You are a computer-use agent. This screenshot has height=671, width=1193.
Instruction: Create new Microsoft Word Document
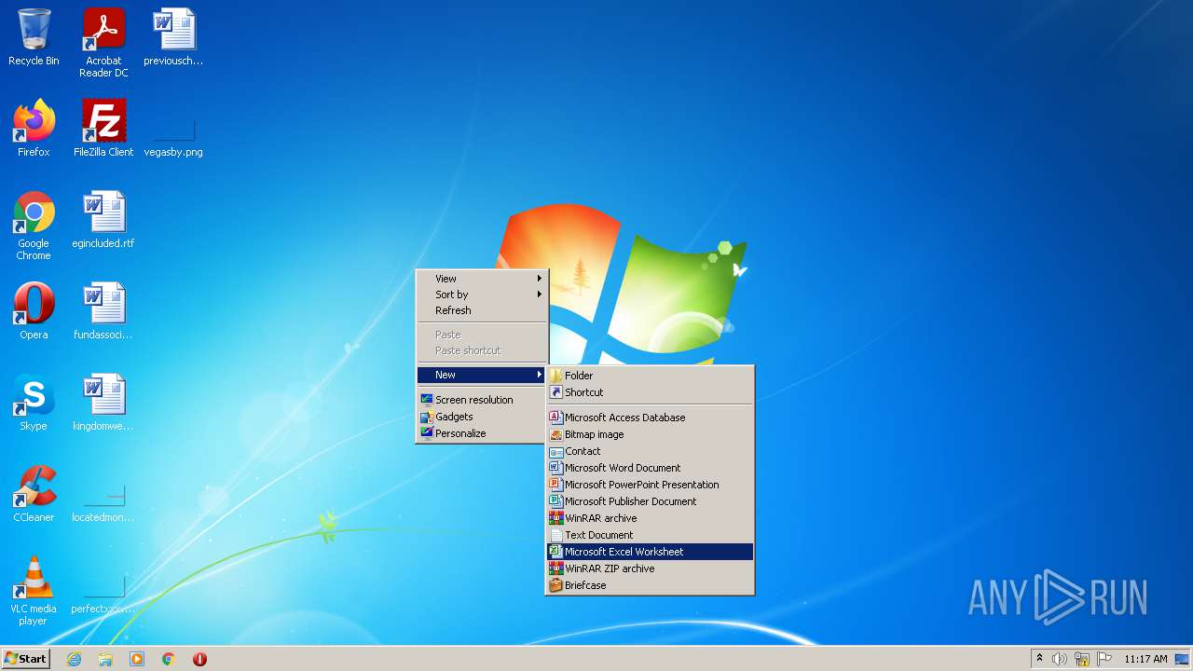(x=650, y=468)
